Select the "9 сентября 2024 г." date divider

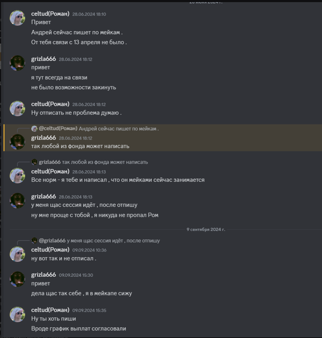[206, 229]
